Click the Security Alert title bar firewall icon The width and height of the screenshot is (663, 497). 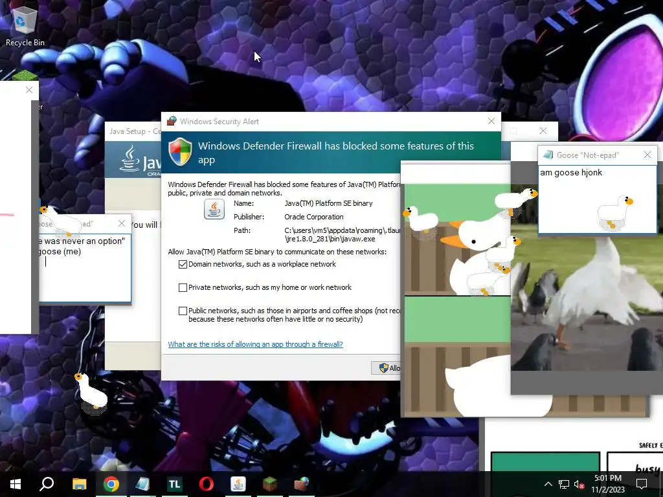point(171,121)
